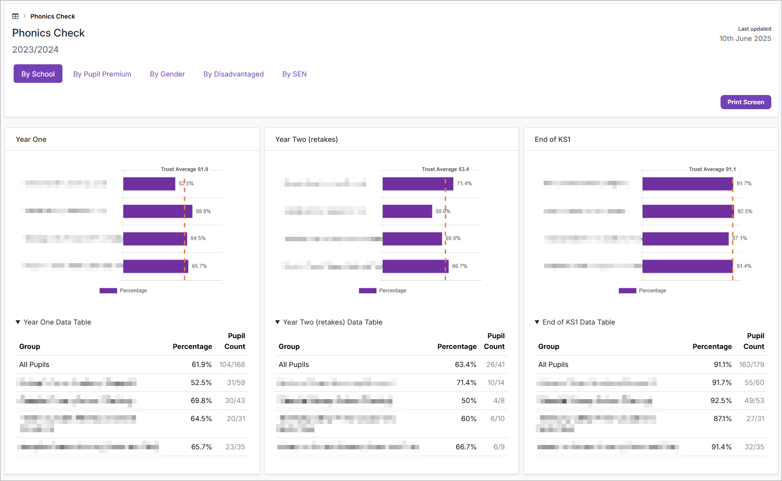Viewport: 782px width, 481px height.
Task: Toggle Percentage legend in End of KS1 chart
Action: pyautogui.click(x=643, y=290)
